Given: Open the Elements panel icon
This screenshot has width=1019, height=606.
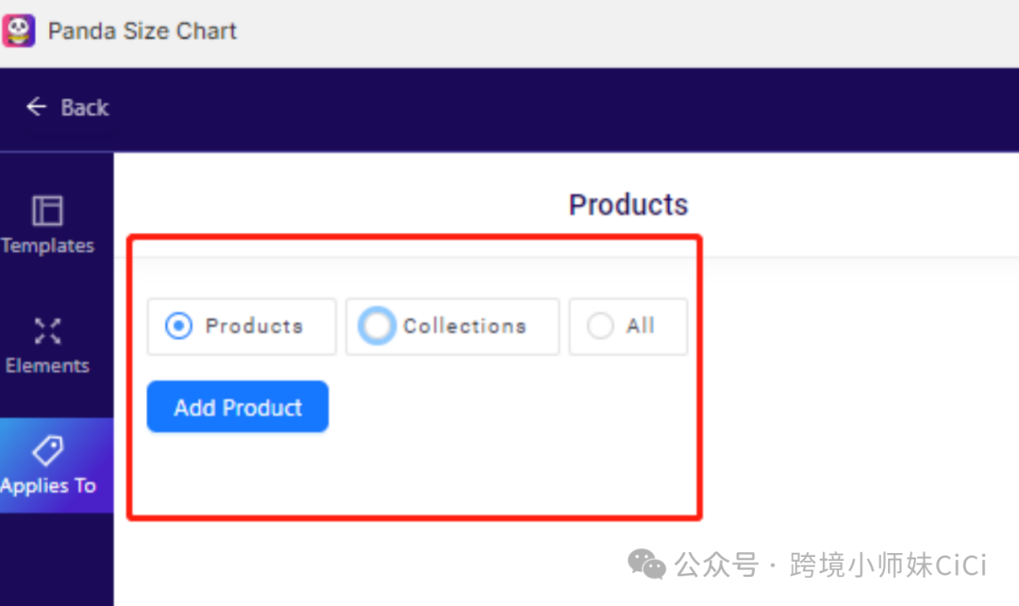Looking at the screenshot, I should [x=47, y=331].
